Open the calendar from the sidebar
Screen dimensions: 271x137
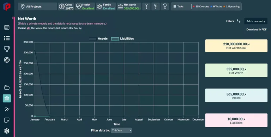coord(7,27)
